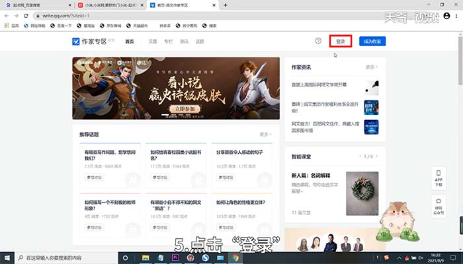Open topic 分享那些令人感动的句子
This screenshot has width=463, height=264.
(x=239, y=152)
